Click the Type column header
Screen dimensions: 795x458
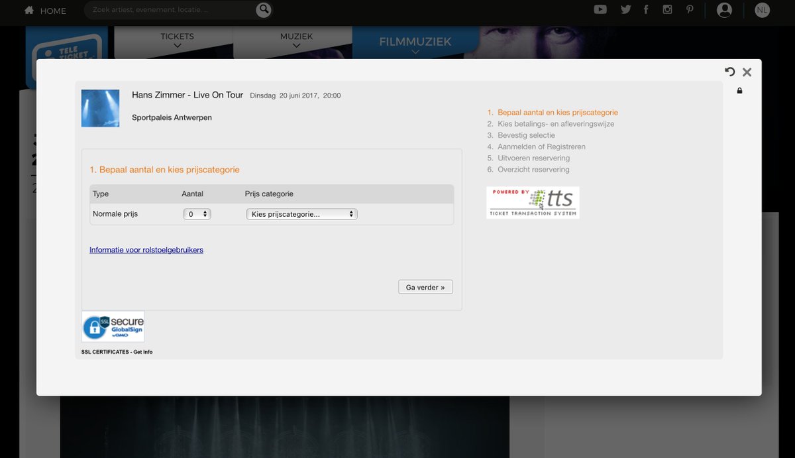click(x=101, y=194)
